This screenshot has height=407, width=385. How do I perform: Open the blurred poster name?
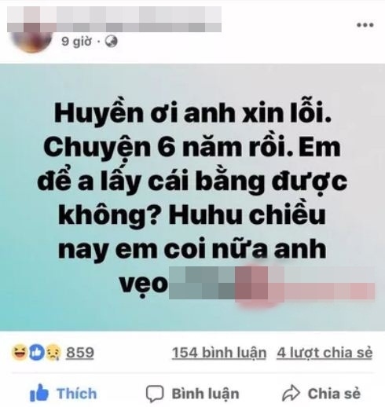pyautogui.click(x=114, y=19)
